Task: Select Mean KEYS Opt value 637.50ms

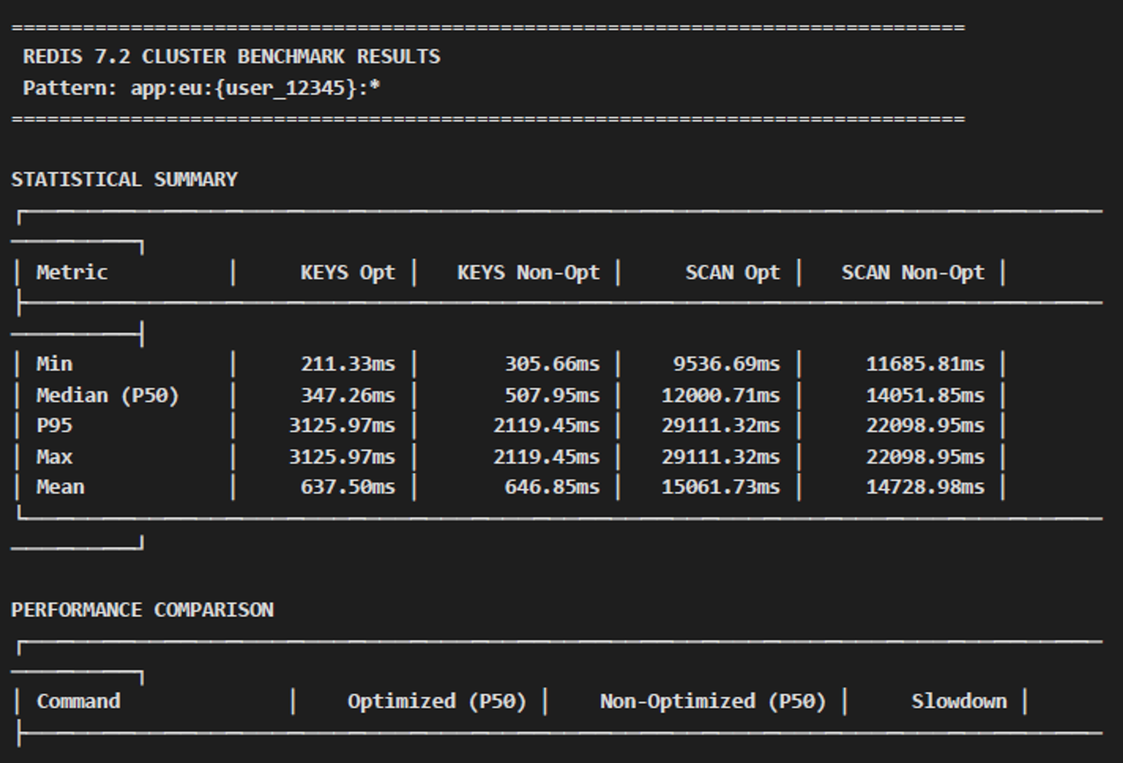Action: point(348,487)
